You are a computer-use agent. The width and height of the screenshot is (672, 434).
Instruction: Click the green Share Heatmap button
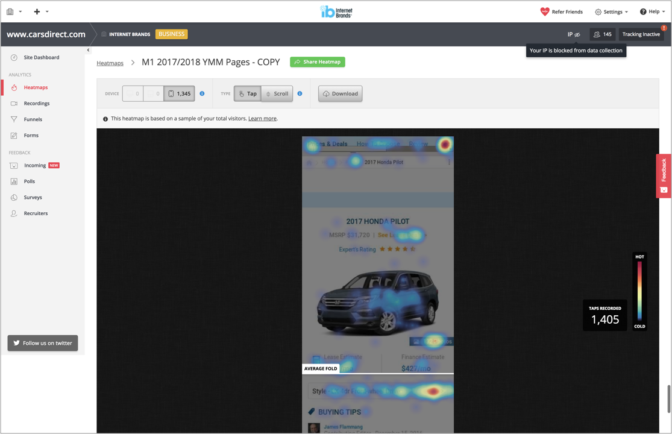pyautogui.click(x=318, y=62)
